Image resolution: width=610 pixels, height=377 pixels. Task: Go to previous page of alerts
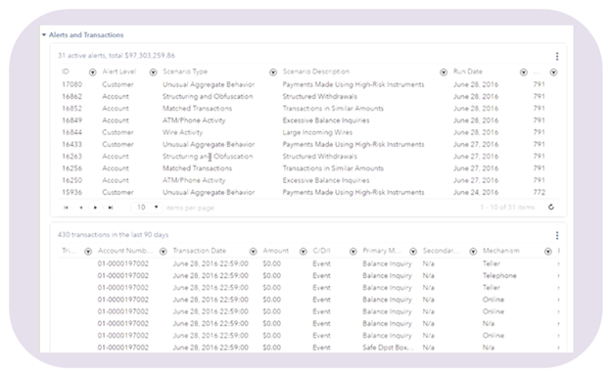point(80,208)
